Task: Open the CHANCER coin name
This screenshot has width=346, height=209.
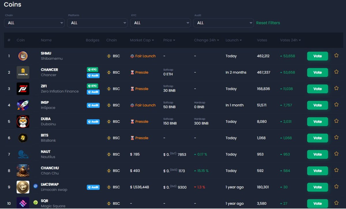Action: [x=50, y=70]
